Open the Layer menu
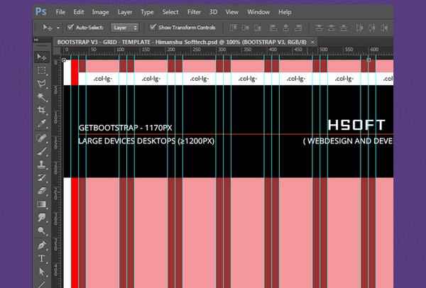Screen dimensions: 426x288 point(125,12)
